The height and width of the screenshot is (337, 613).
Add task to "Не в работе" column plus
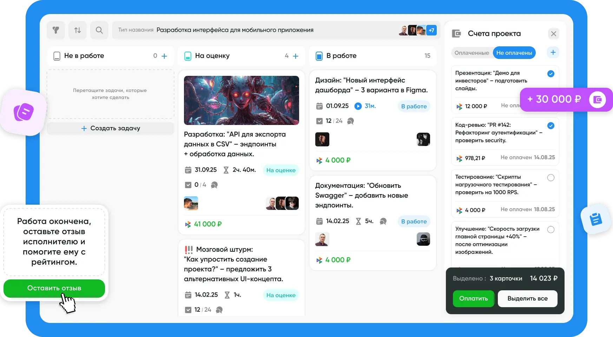tap(164, 56)
